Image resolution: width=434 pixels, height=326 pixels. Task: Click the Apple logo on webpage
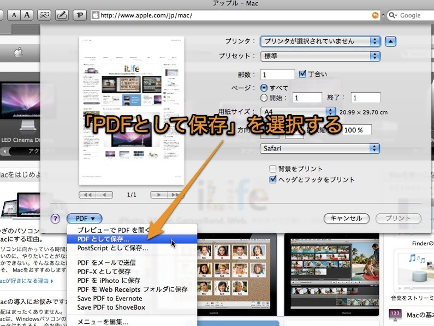(x=19, y=52)
